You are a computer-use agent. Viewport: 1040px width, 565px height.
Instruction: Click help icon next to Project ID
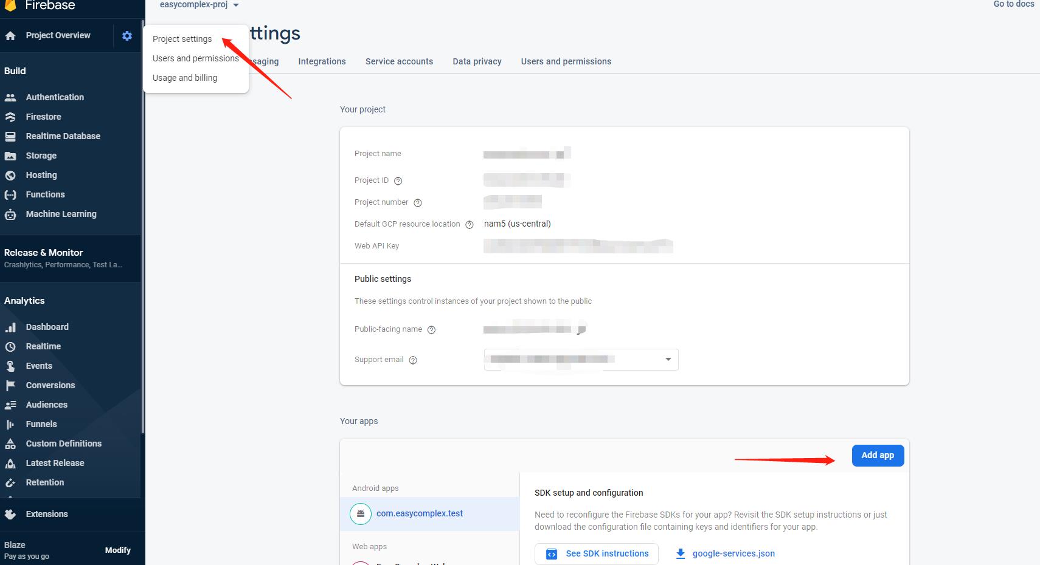pyautogui.click(x=398, y=180)
